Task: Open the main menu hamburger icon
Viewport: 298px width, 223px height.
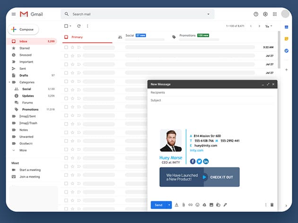Action: point(14,14)
